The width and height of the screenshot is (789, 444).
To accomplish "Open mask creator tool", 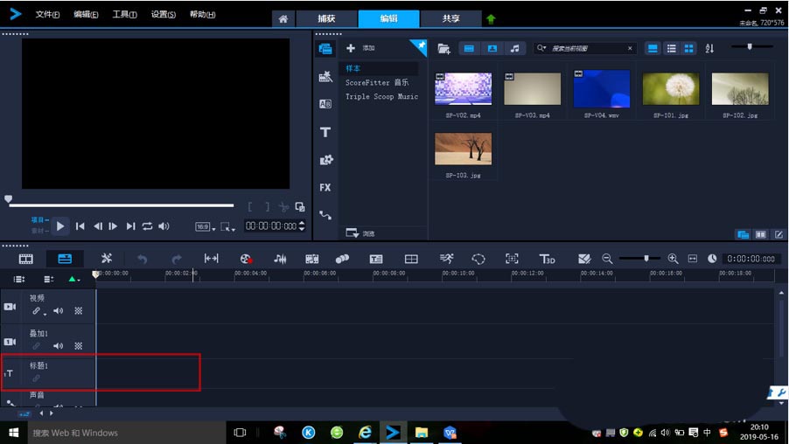I will 478,259.
